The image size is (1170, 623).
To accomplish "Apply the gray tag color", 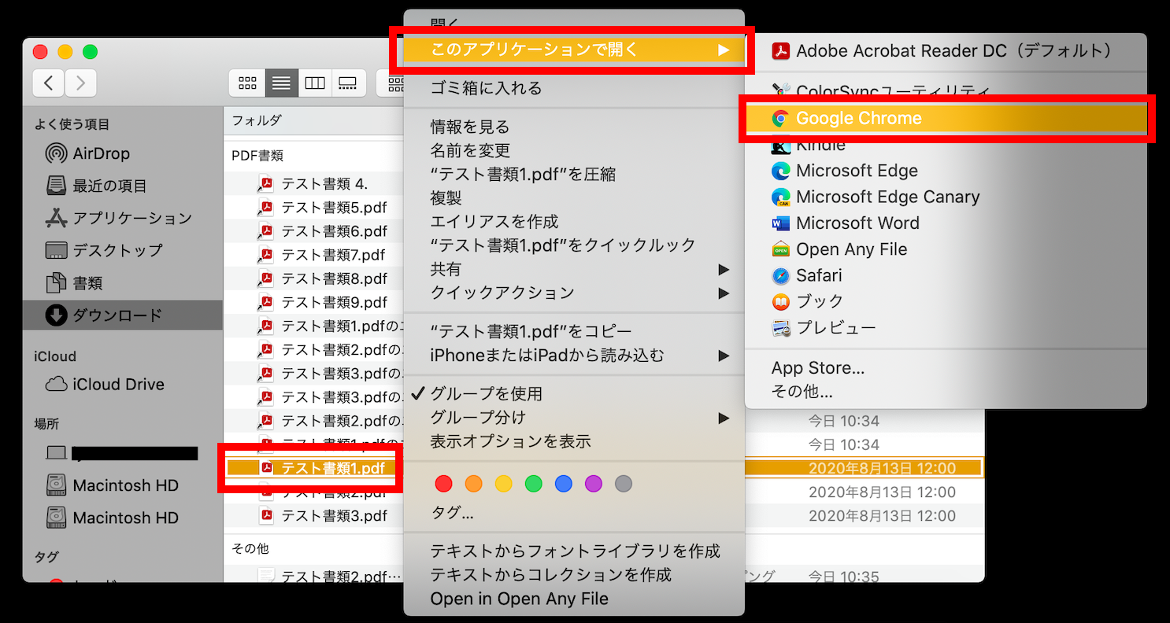I will tap(624, 483).
